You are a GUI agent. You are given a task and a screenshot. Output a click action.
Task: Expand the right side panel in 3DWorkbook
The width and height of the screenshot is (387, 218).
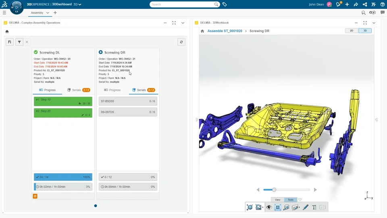click(x=377, y=119)
